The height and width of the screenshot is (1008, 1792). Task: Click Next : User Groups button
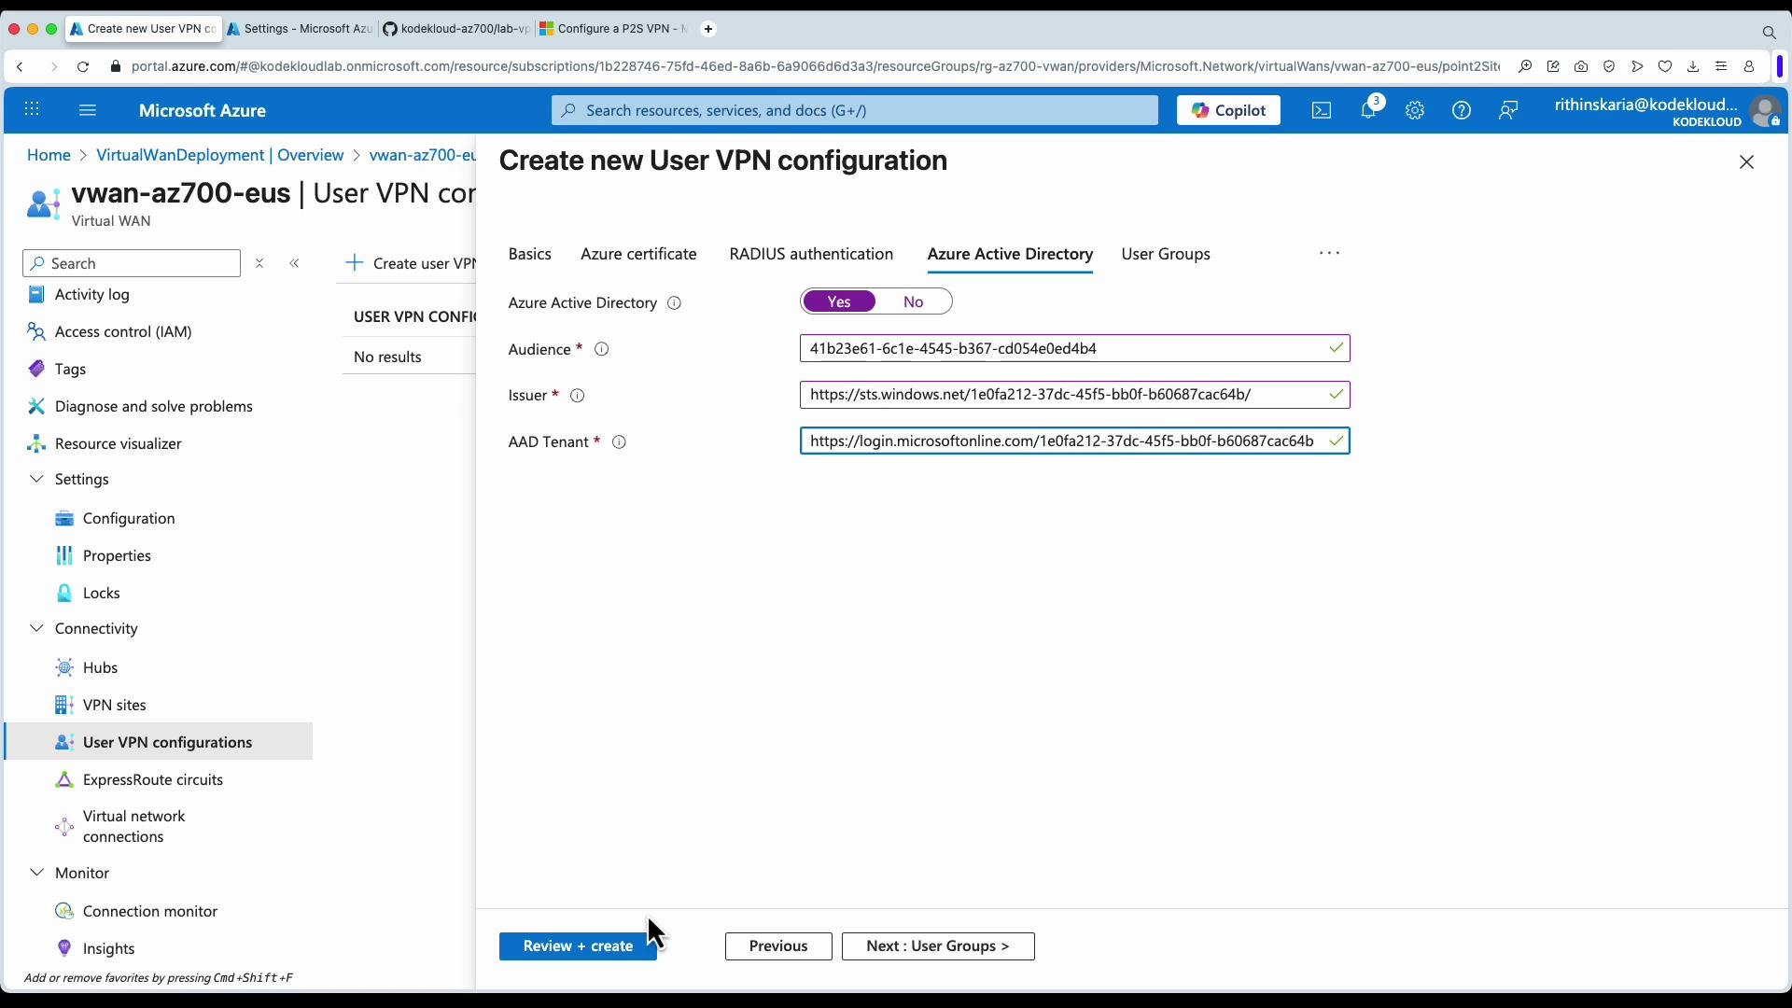[938, 946]
